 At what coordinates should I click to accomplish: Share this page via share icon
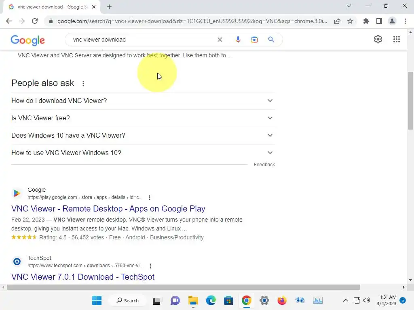pyautogui.click(x=337, y=21)
